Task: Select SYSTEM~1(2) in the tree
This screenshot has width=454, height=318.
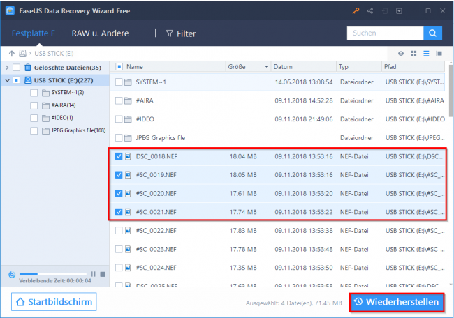Action: click(68, 92)
